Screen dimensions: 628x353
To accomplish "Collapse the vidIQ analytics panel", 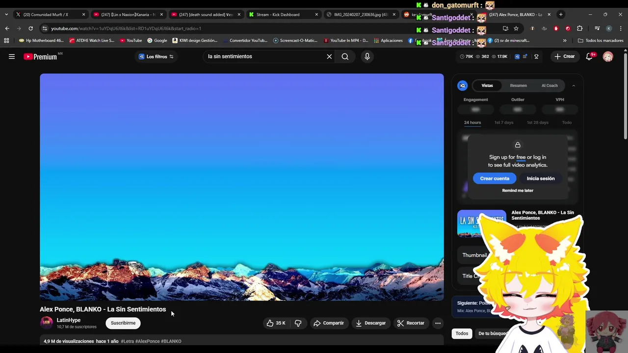I will point(574,86).
